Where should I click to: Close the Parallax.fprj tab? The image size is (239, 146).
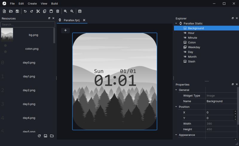pos(84,20)
